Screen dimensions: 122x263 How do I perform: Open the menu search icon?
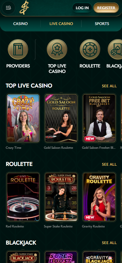[8, 8]
